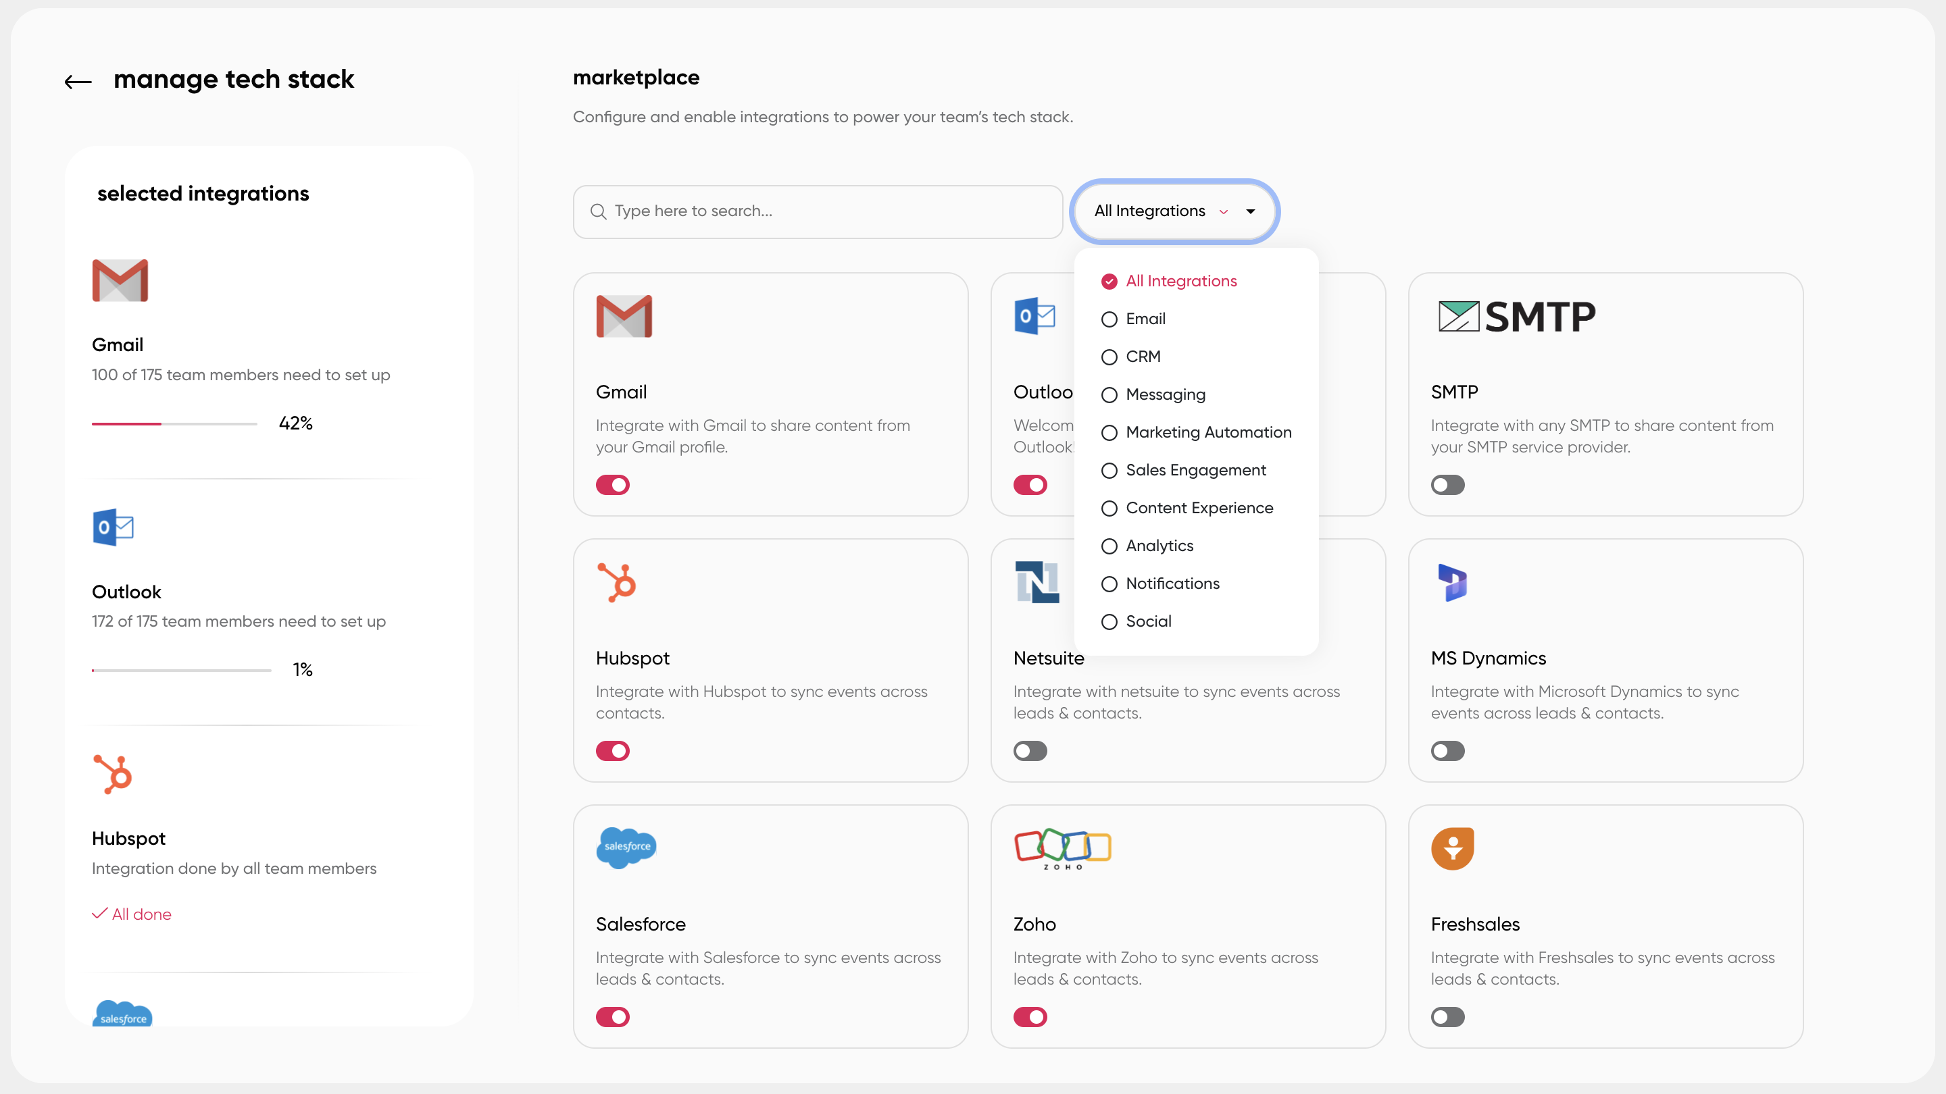The height and width of the screenshot is (1094, 1946).
Task: Collapse the All Integrations filter dropdown
Action: pos(1175,211)
